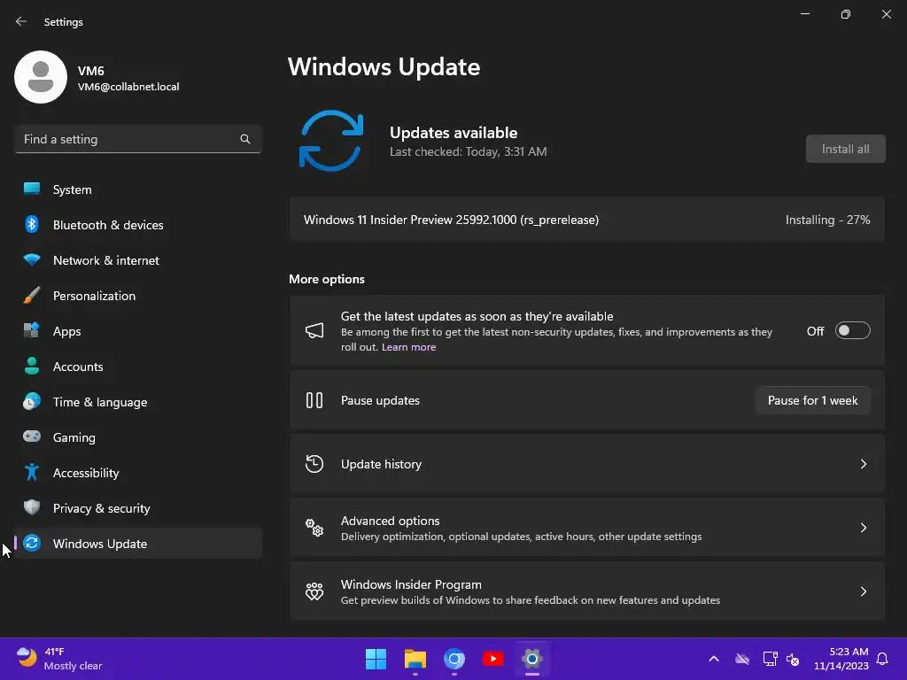This screenshot has width=907, height=680.
Task: Click the Settings gear in the taskbar
Action: point(532,659)
